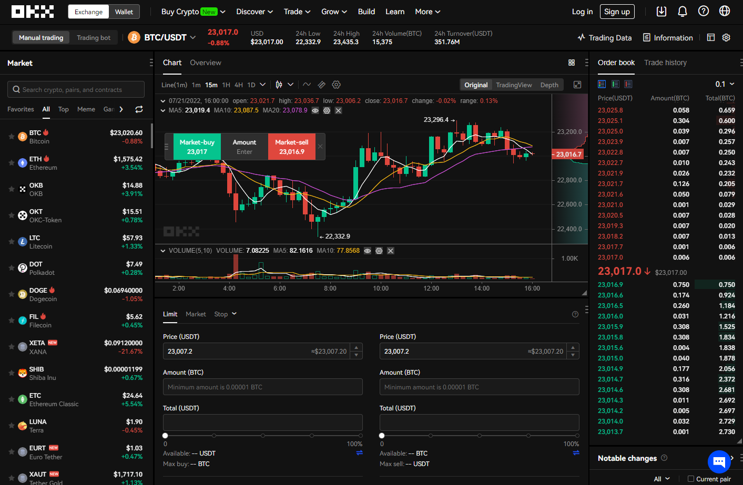Select the 1H chart interval
The image size is (743, 485).
point(226,85)
